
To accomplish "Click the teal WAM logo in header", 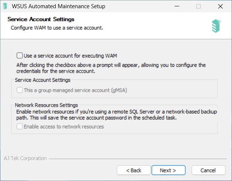I will (x=216, y=26).
